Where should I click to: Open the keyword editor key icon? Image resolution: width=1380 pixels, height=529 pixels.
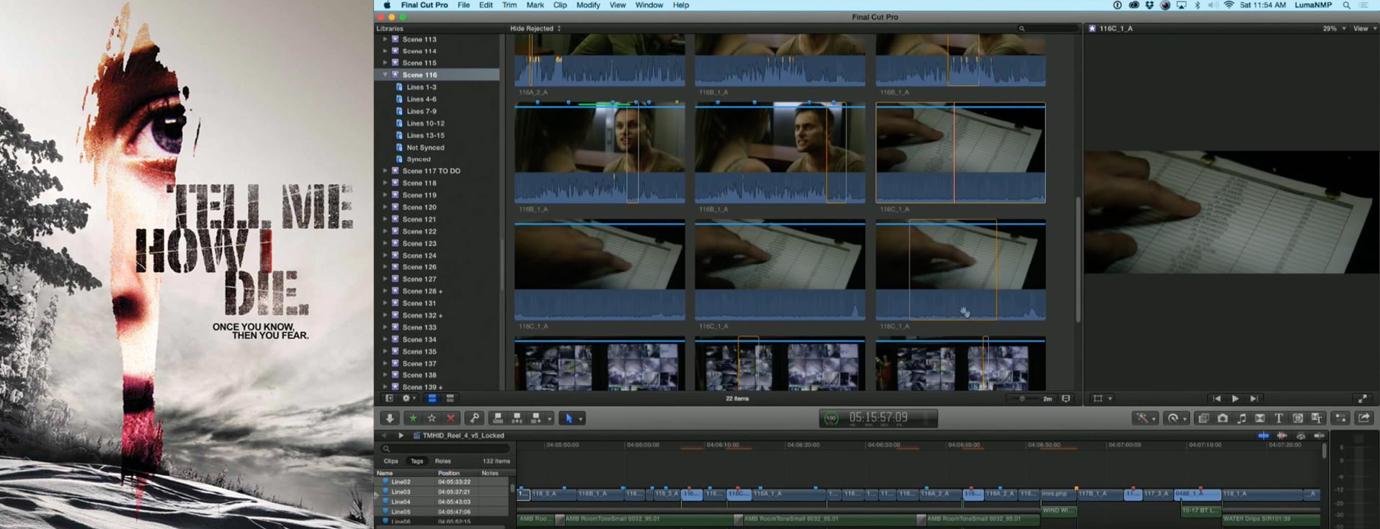[474, 418]
